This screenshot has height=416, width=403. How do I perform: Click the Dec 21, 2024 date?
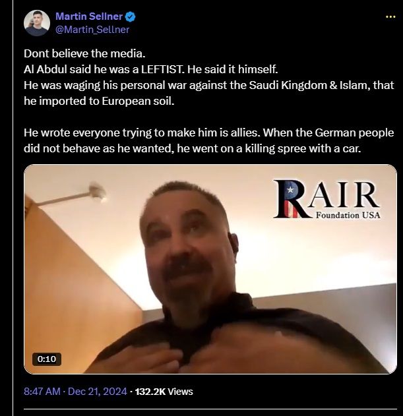[x=98, y=392]
